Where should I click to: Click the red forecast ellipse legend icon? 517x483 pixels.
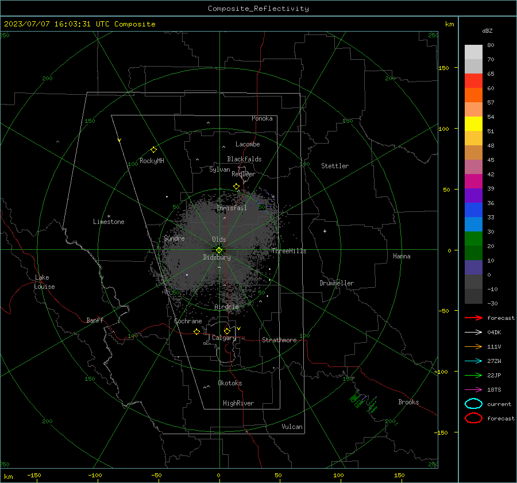coord(473,418)
